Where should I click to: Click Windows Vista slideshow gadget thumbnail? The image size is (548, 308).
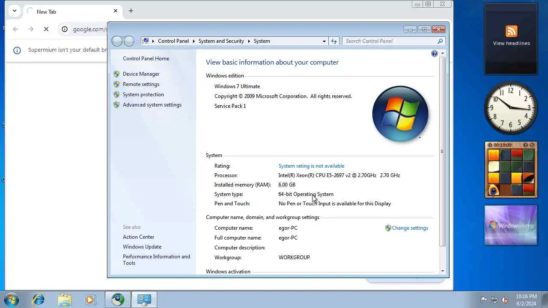point(511,225)
